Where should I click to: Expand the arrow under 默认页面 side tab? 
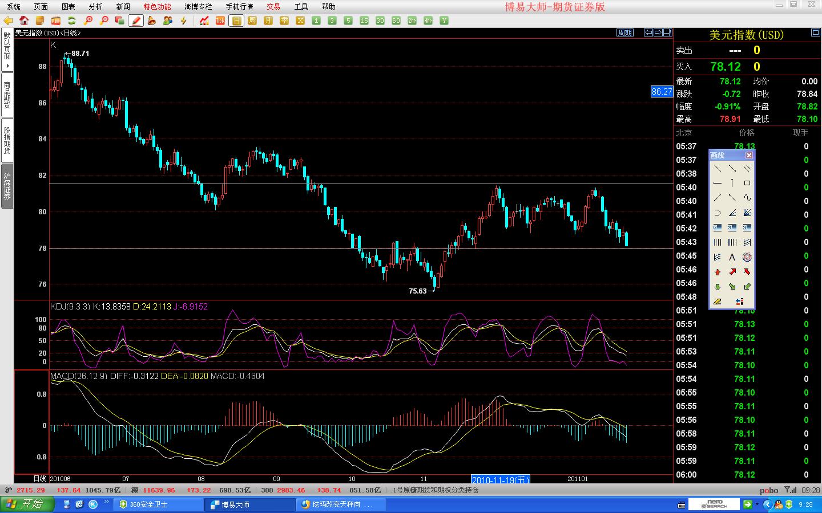point(7,66)
